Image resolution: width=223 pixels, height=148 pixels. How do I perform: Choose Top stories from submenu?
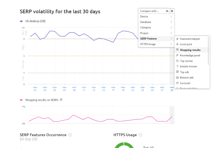191,61
